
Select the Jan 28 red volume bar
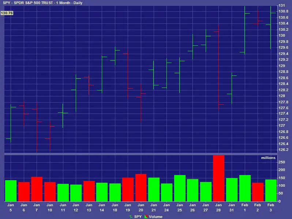(x=218, y=178)
